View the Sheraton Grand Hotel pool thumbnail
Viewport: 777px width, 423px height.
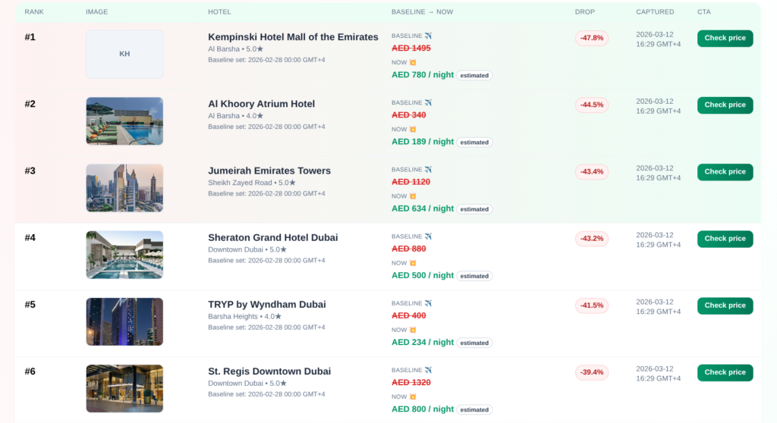click(124, 255)
